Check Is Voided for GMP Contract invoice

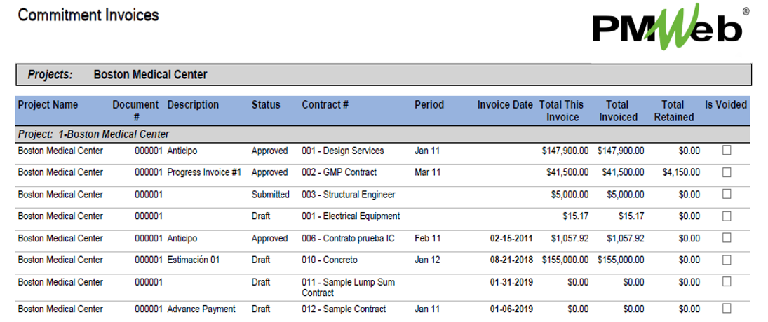click(727, 172)
